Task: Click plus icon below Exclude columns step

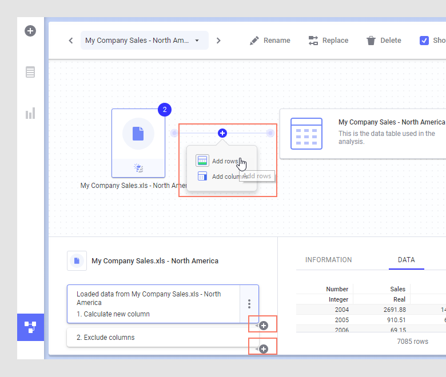Action: click(x=264, y=348)
